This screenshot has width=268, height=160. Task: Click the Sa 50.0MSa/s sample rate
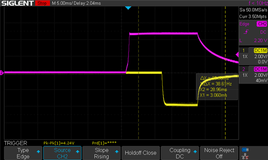point(253,10)
